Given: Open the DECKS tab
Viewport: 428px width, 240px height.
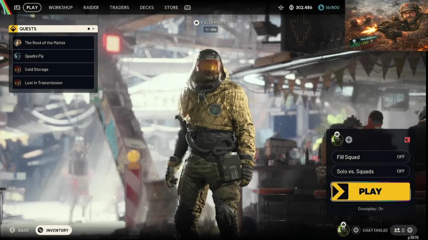Looking at the screenshot, I should [x=147, y=7].
